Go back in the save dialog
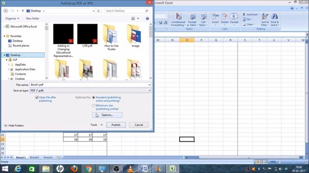The width and height of the screenshot is (309, 173). pyautogui.click(x=6, y=11)
